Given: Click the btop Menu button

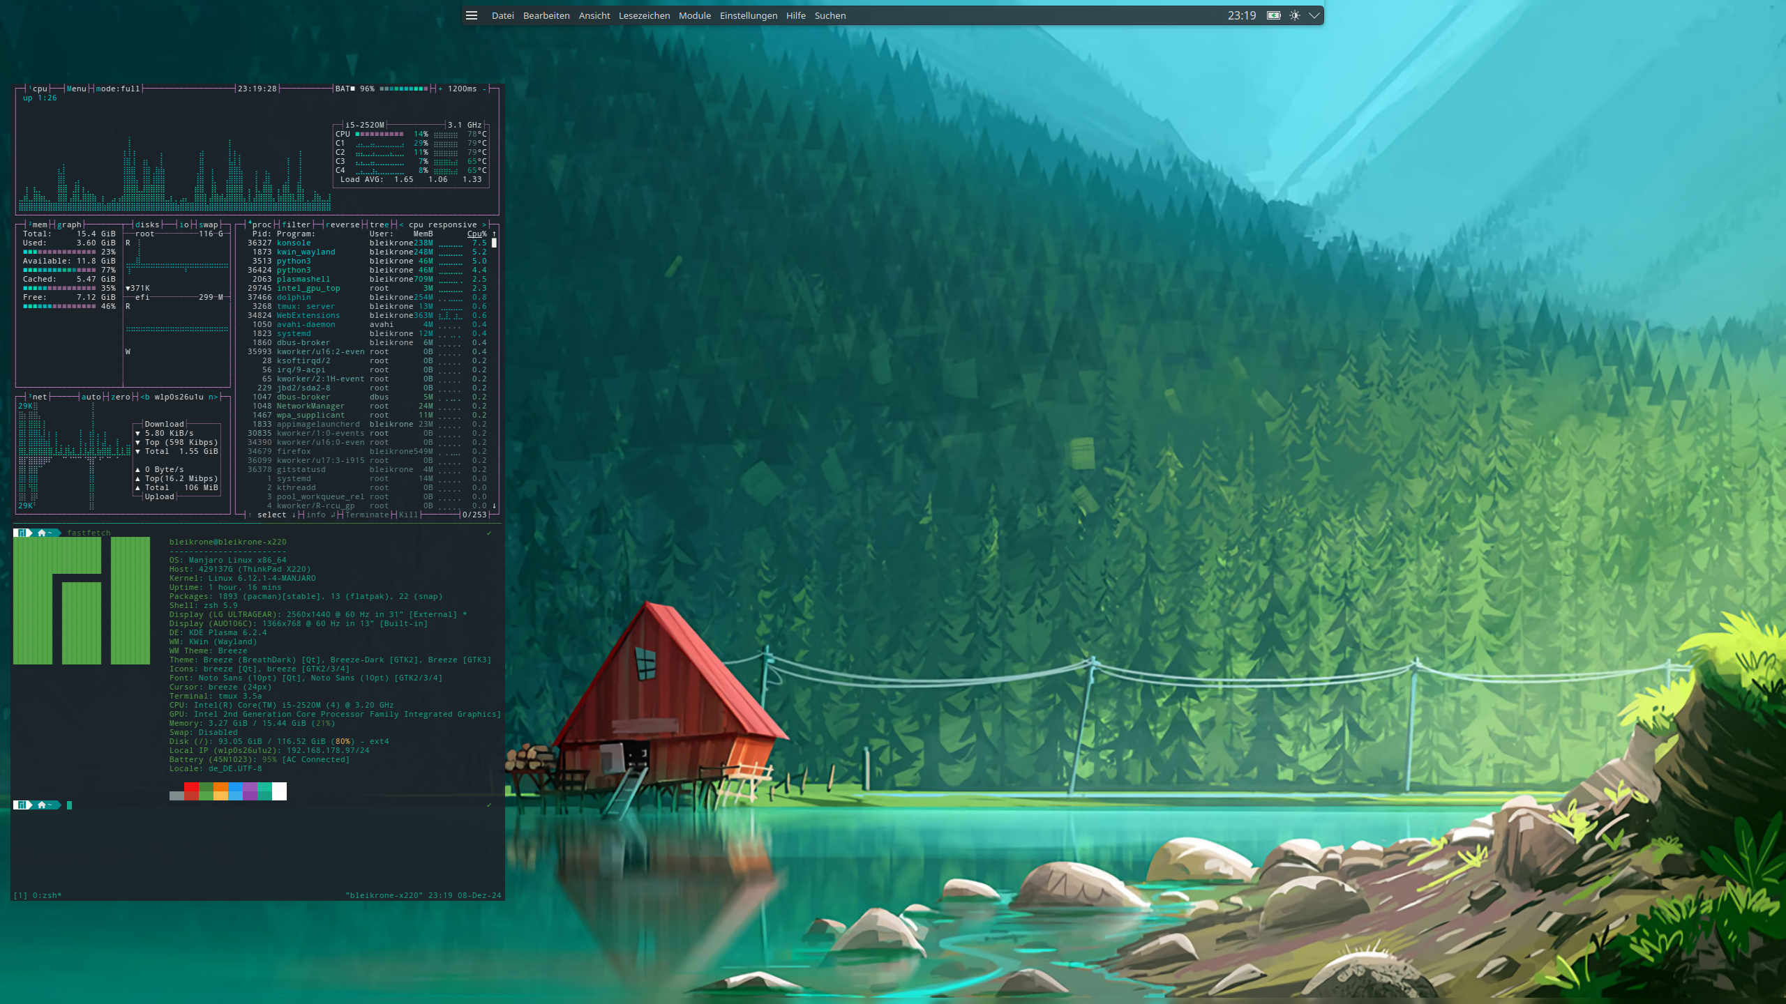Looking at the screenshot, I should tap(77, 89).
